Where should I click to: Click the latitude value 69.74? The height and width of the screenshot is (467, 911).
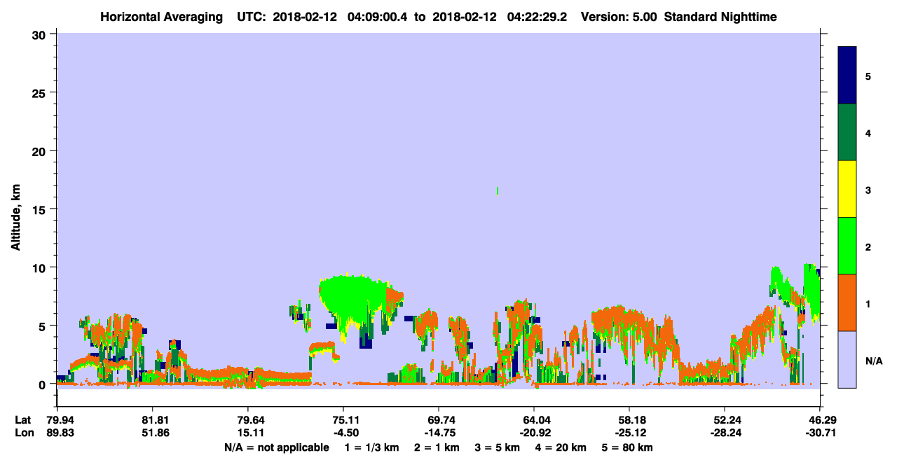[439, 420]
